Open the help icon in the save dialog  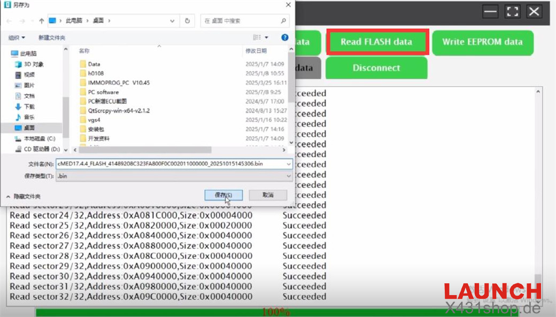(x=285, y=37)
